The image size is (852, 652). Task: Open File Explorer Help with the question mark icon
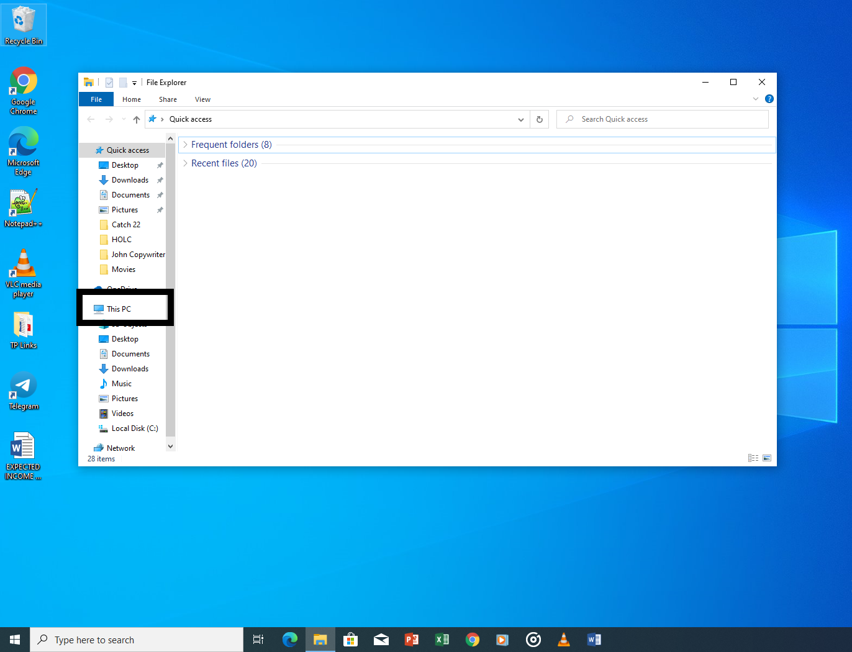pos(769,99)
